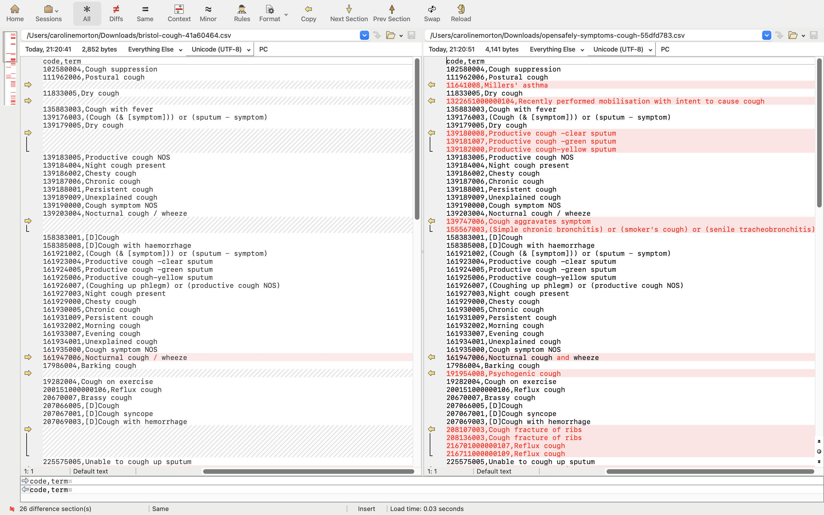824x515 pixels.
Task: Return to the Home view
Action: [x=15, y=13]
